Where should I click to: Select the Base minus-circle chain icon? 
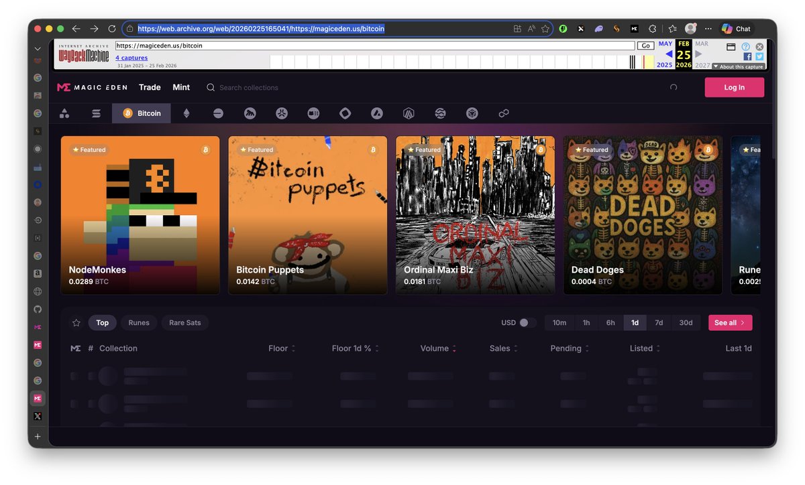[x=218, y=113]
